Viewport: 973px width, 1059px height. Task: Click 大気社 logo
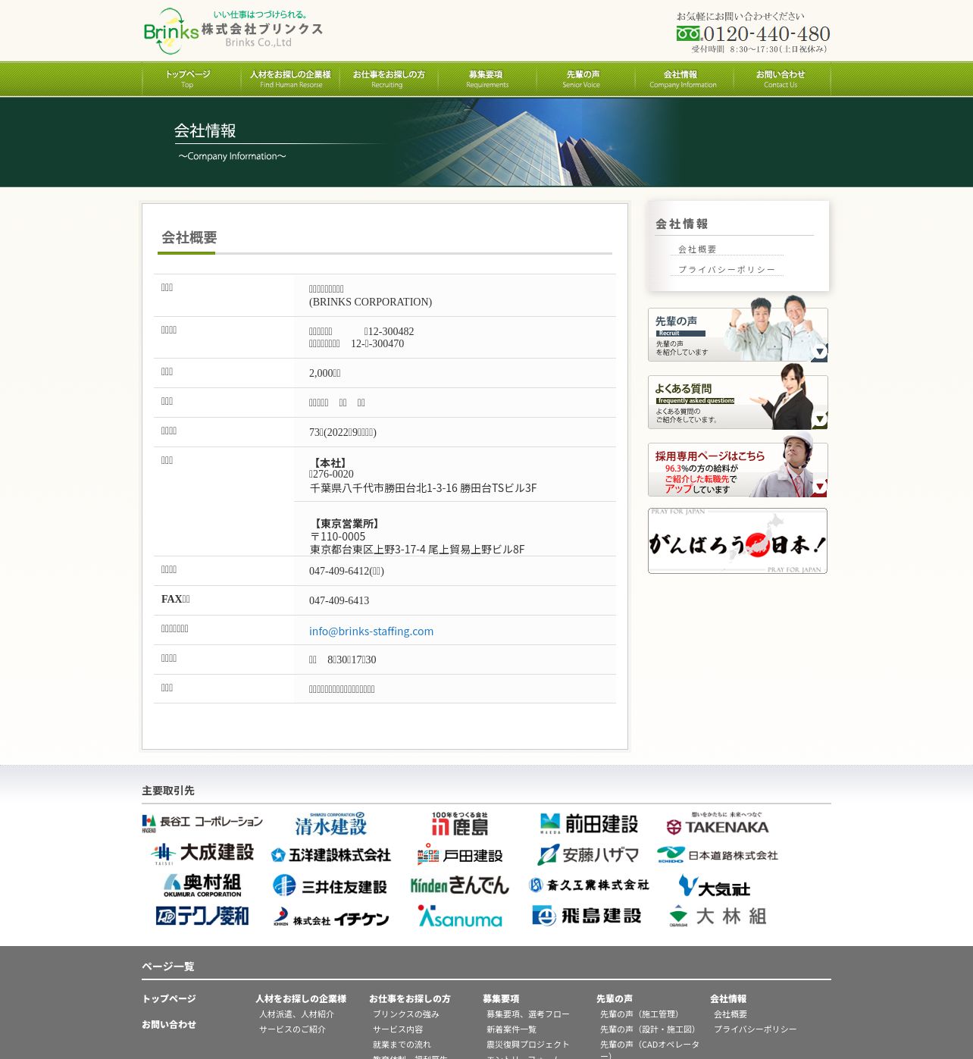[715, 886]
